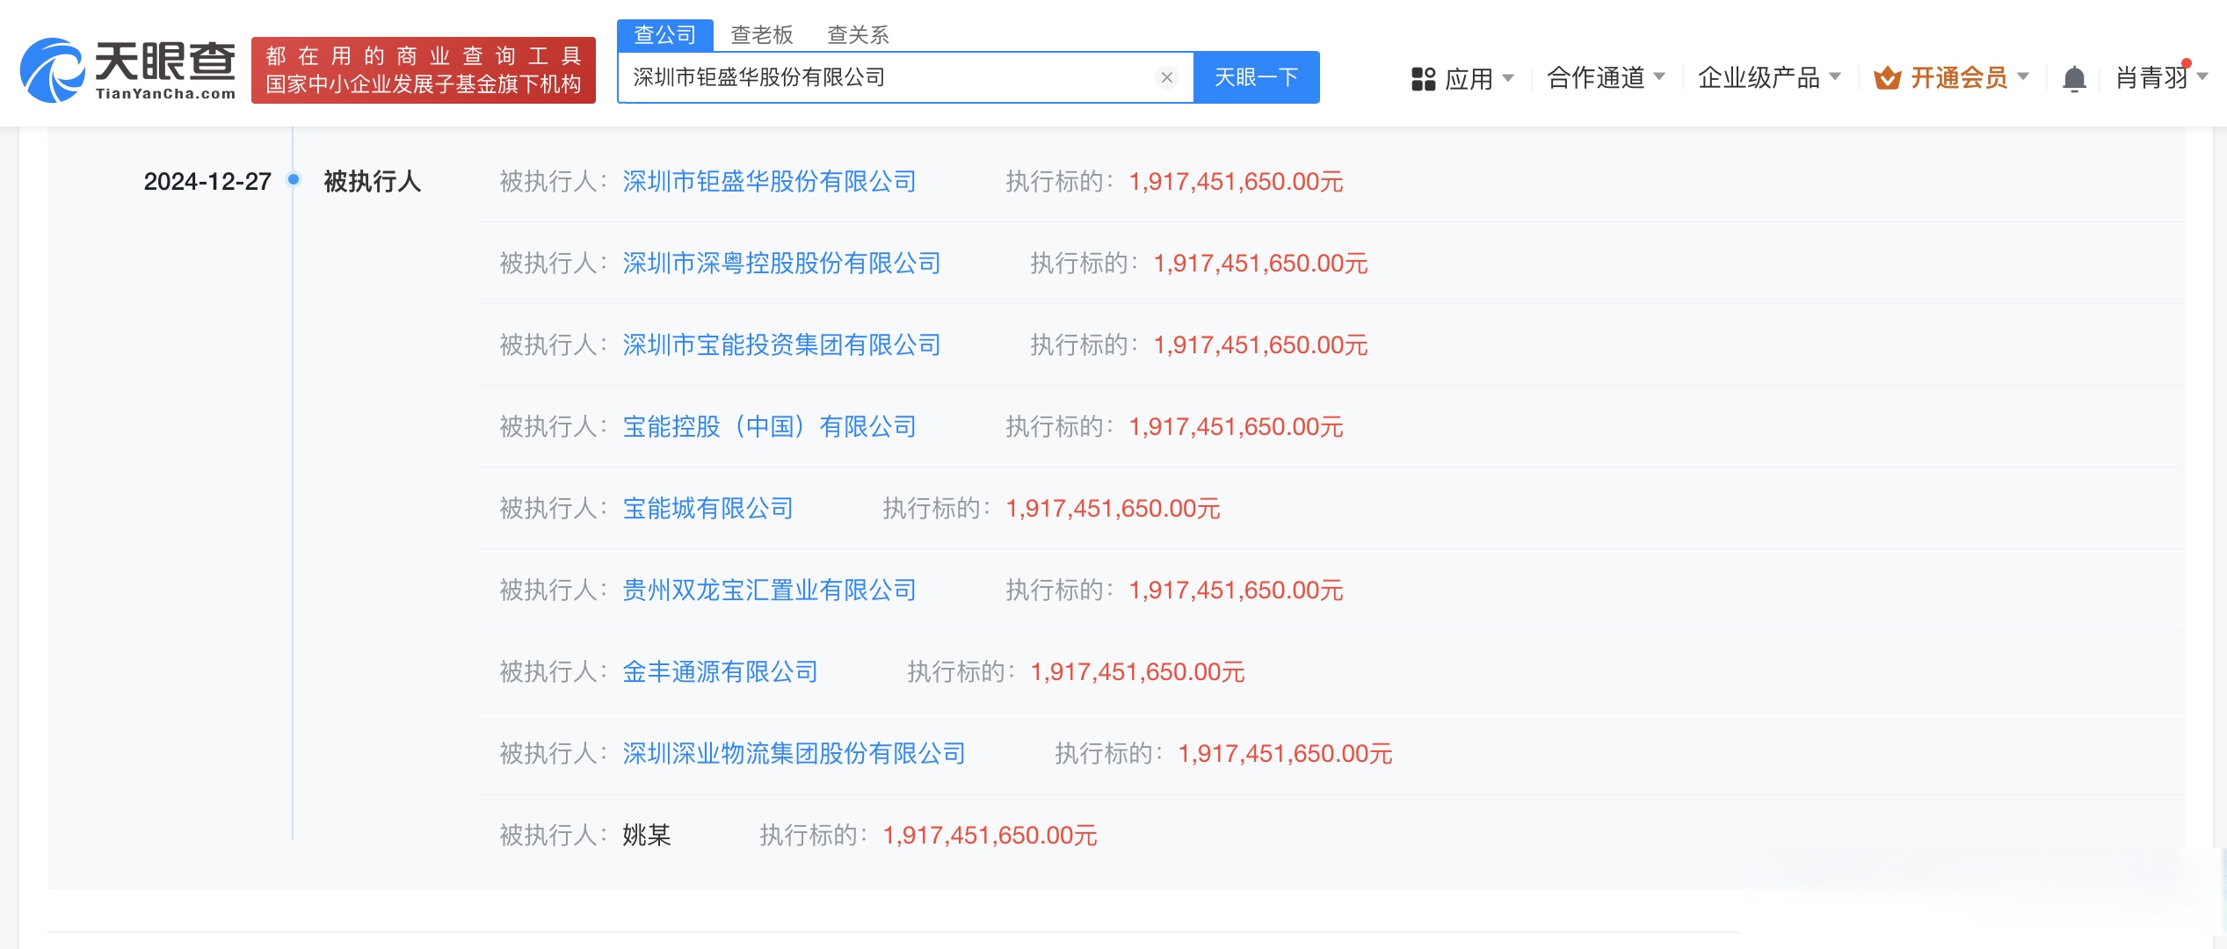2227x949 pixels.
Task: Open the notification bell
Action: (x=2076, y=78)
